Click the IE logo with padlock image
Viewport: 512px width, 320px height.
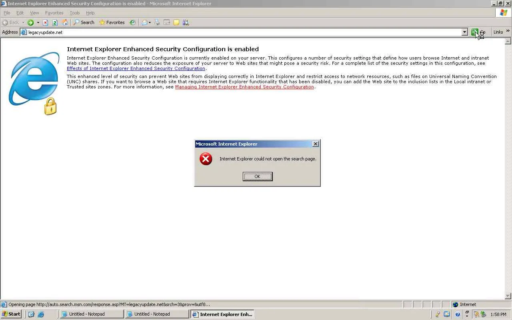34,83
